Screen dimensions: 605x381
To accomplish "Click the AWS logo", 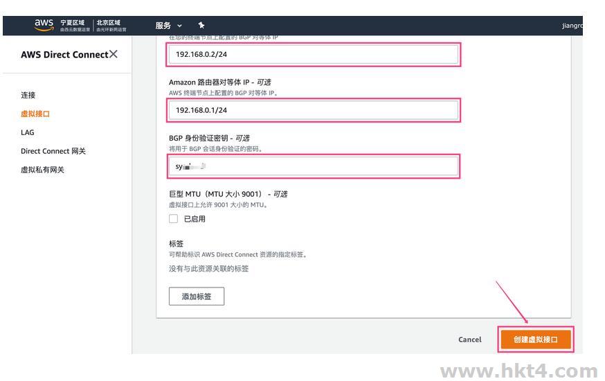I will click(x=44, y=25).
